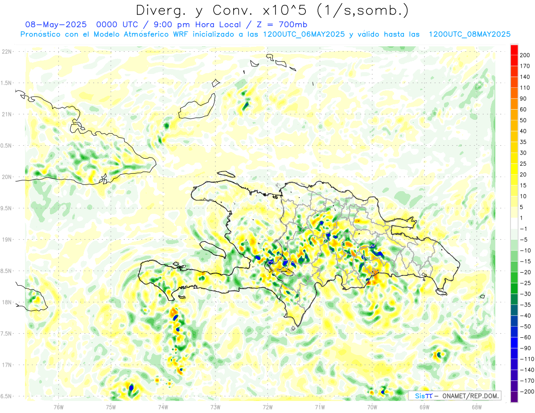Click the '-170' value on the color legend

point(527,381)
